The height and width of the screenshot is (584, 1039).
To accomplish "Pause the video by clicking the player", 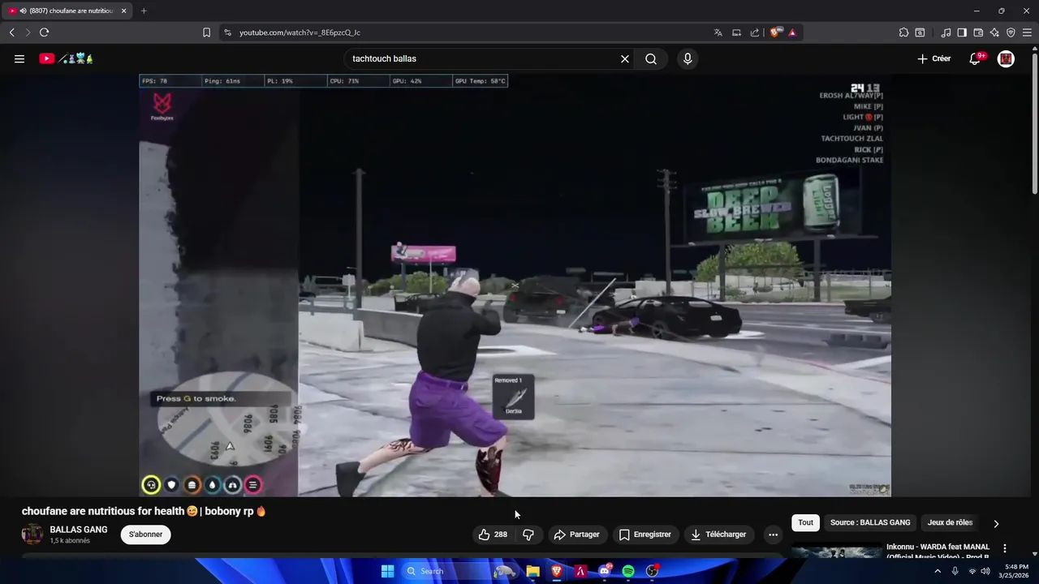I will (515, 285).
